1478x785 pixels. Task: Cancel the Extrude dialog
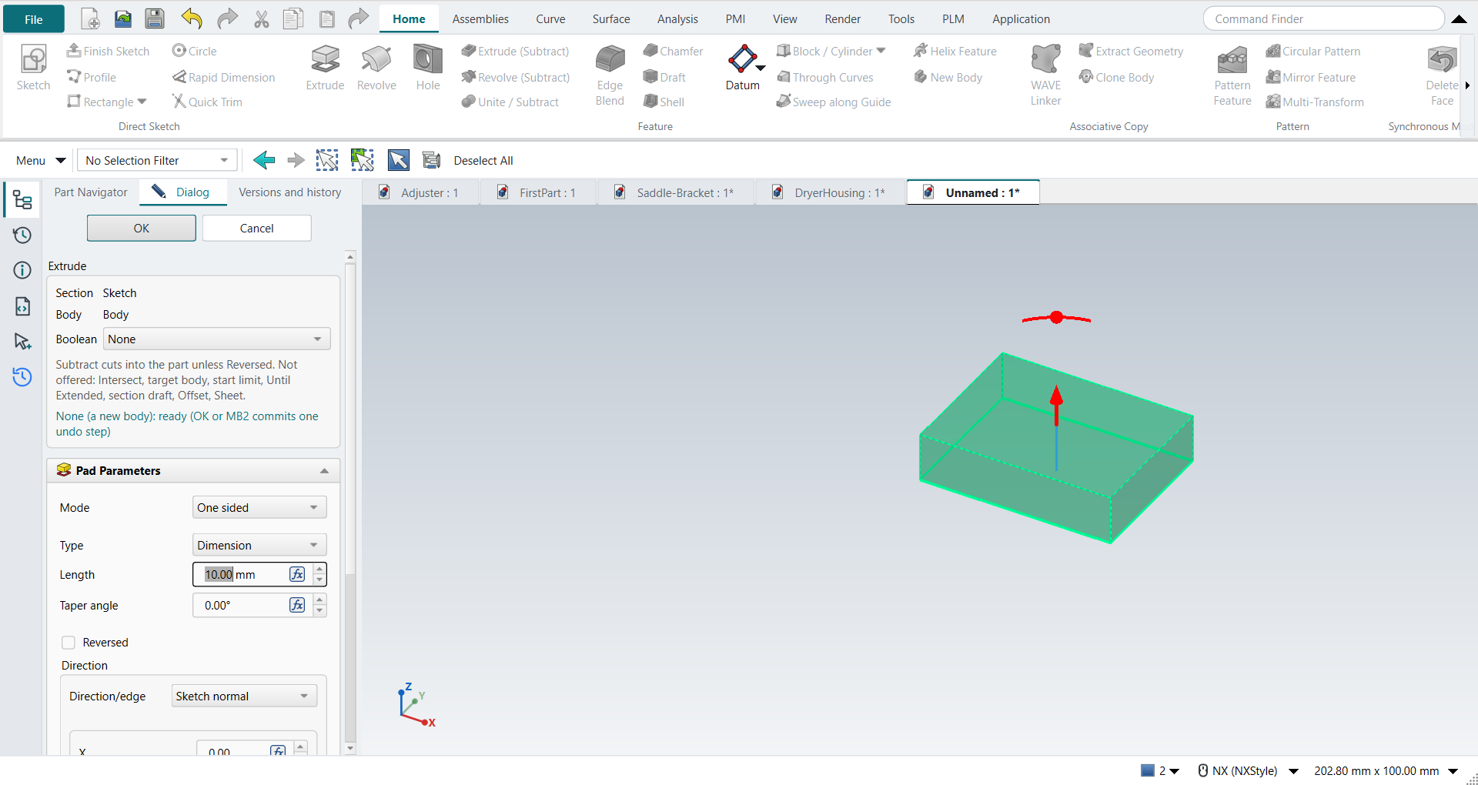pos(257,228)
